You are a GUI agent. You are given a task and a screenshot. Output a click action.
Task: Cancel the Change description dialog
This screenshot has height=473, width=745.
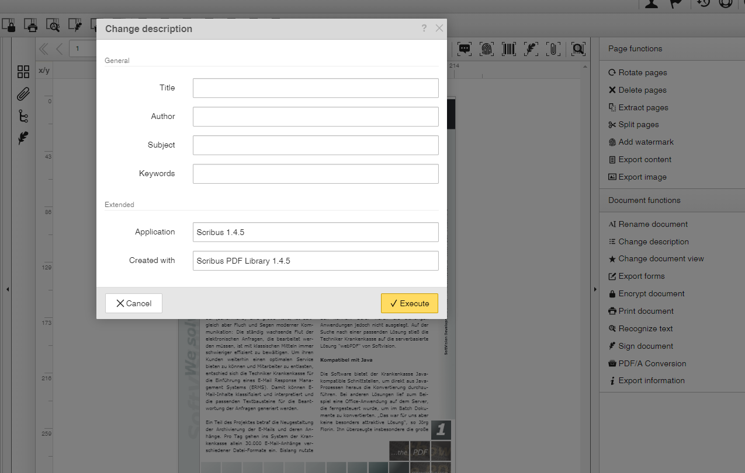click(x=133, y=303)
